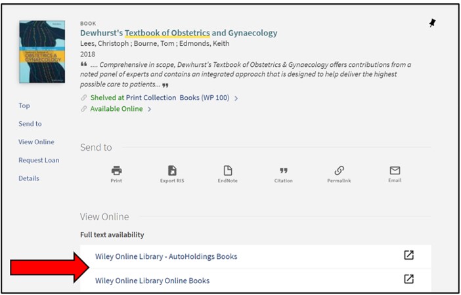Click the Print icon

point(116,170)
